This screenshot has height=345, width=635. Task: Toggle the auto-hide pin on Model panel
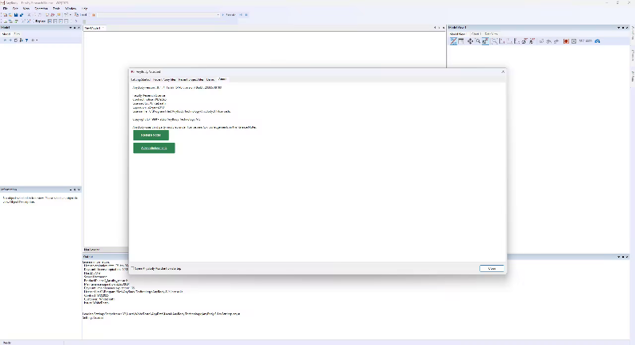[x=73, y=27]
